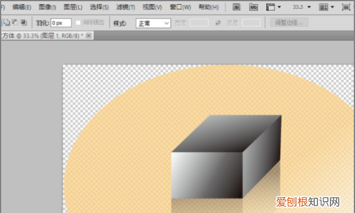Open the view extras icon dropdown
The image size is (355, 213).
[x=273, y=7]
